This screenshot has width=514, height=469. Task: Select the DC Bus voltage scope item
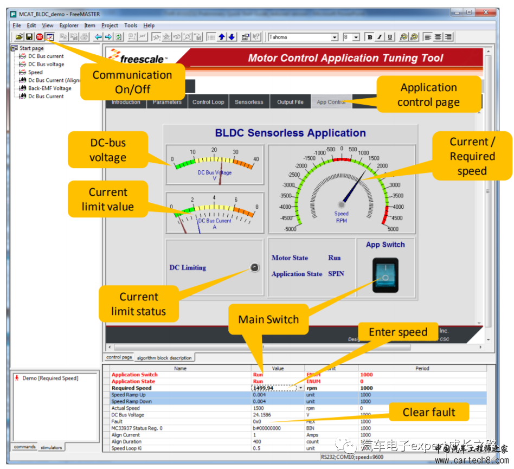click(46, 64)
